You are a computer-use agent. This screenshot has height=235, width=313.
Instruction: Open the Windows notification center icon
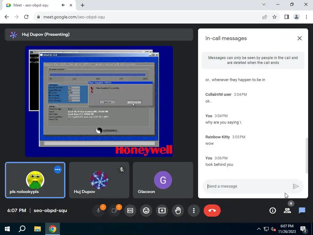pyautogui.click(x=304, y=229)
